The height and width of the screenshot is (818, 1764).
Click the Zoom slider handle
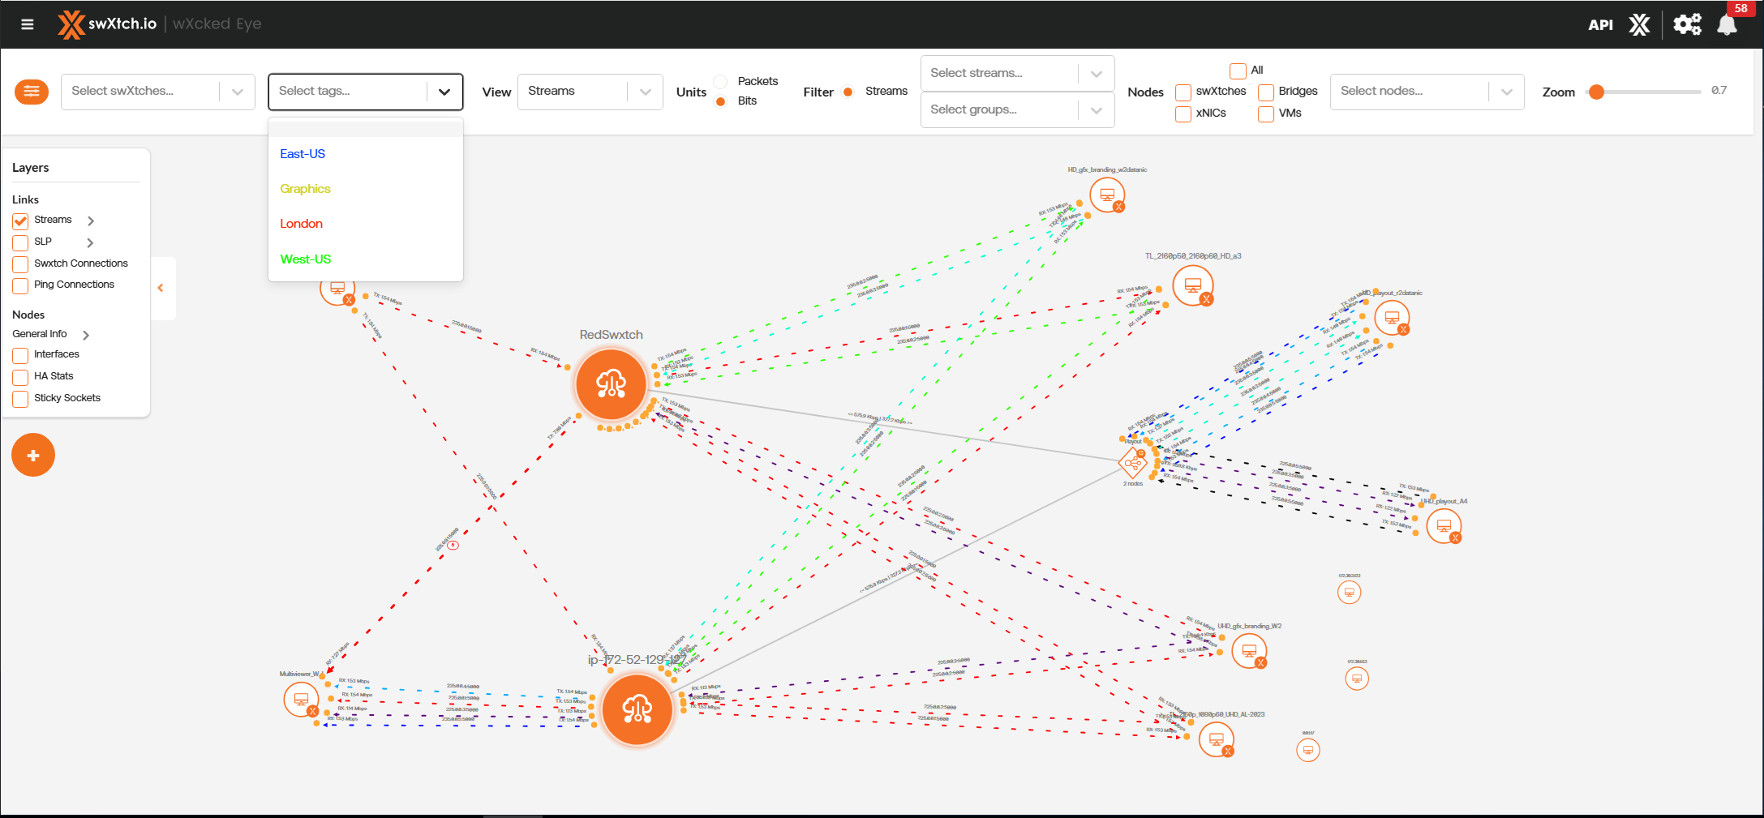(1596, 92)
